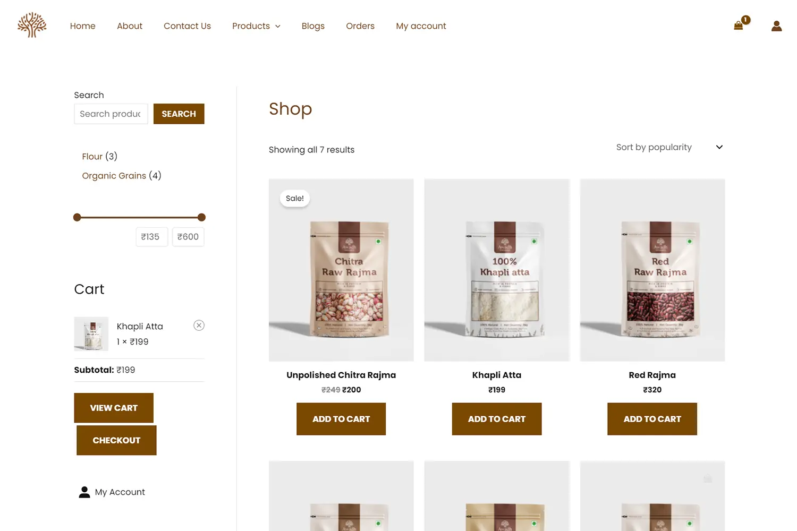Click the Sale! badge on Chitra Rajma
Screen dimensions: 797x531
(295, 198)
